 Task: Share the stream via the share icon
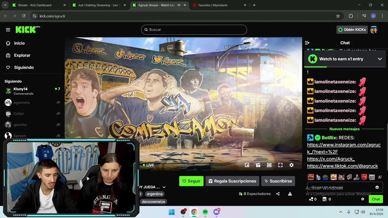tap(278, 194)
